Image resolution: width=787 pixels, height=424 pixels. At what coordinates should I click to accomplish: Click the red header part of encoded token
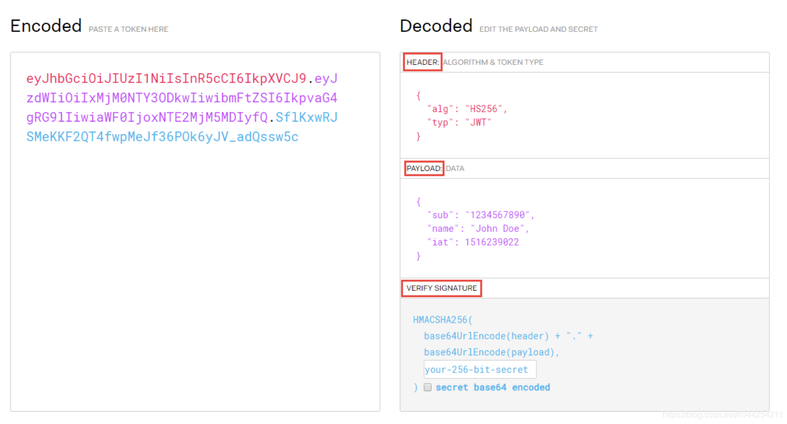[x=166, y=78]
